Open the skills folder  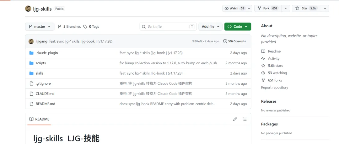[39, 73]
